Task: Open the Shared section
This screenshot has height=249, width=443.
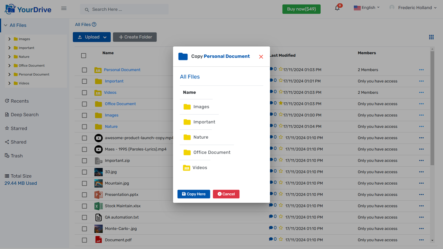Action: (x=18, y=142)
